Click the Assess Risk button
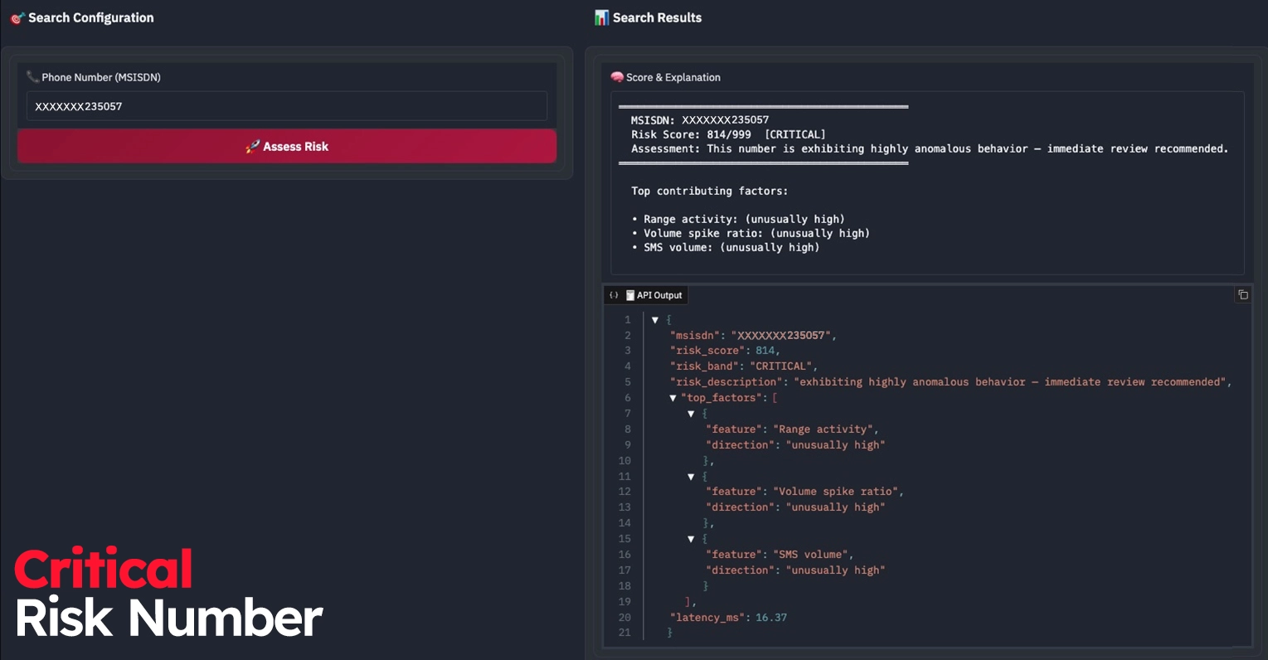The height and width of the screenshot is (660, 1268). click(x=287, y=146)
